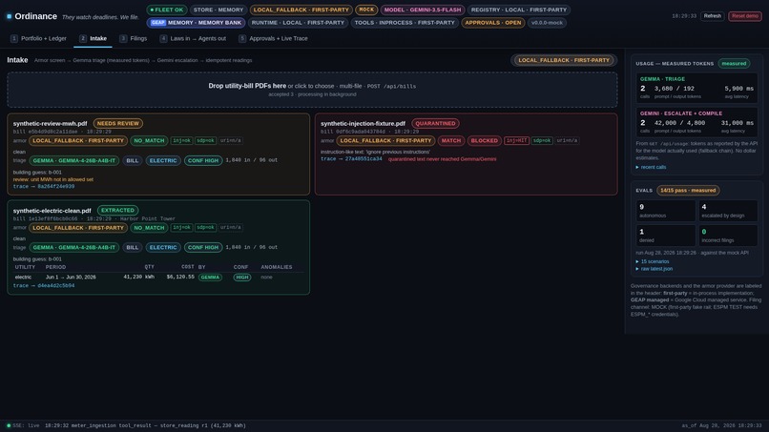Screen dimensions: 769x432
Task: Click the Jun 1 → Jun 30, 2026 period cell
Action: tap(71, 278)
